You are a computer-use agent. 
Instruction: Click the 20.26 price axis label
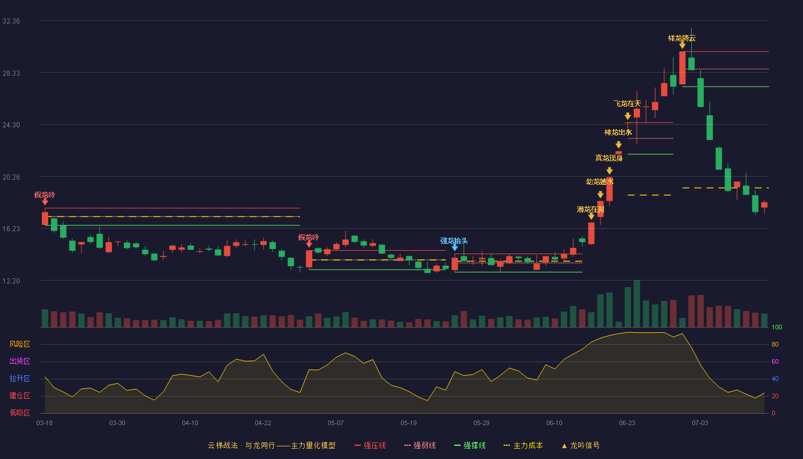[11, 177]
